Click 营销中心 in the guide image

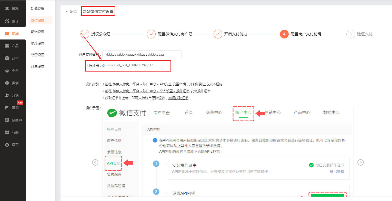273,113
